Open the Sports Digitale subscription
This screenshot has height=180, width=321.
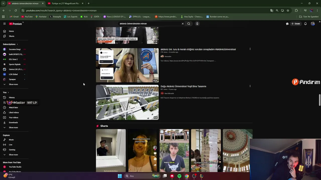(x=14, y=64)
